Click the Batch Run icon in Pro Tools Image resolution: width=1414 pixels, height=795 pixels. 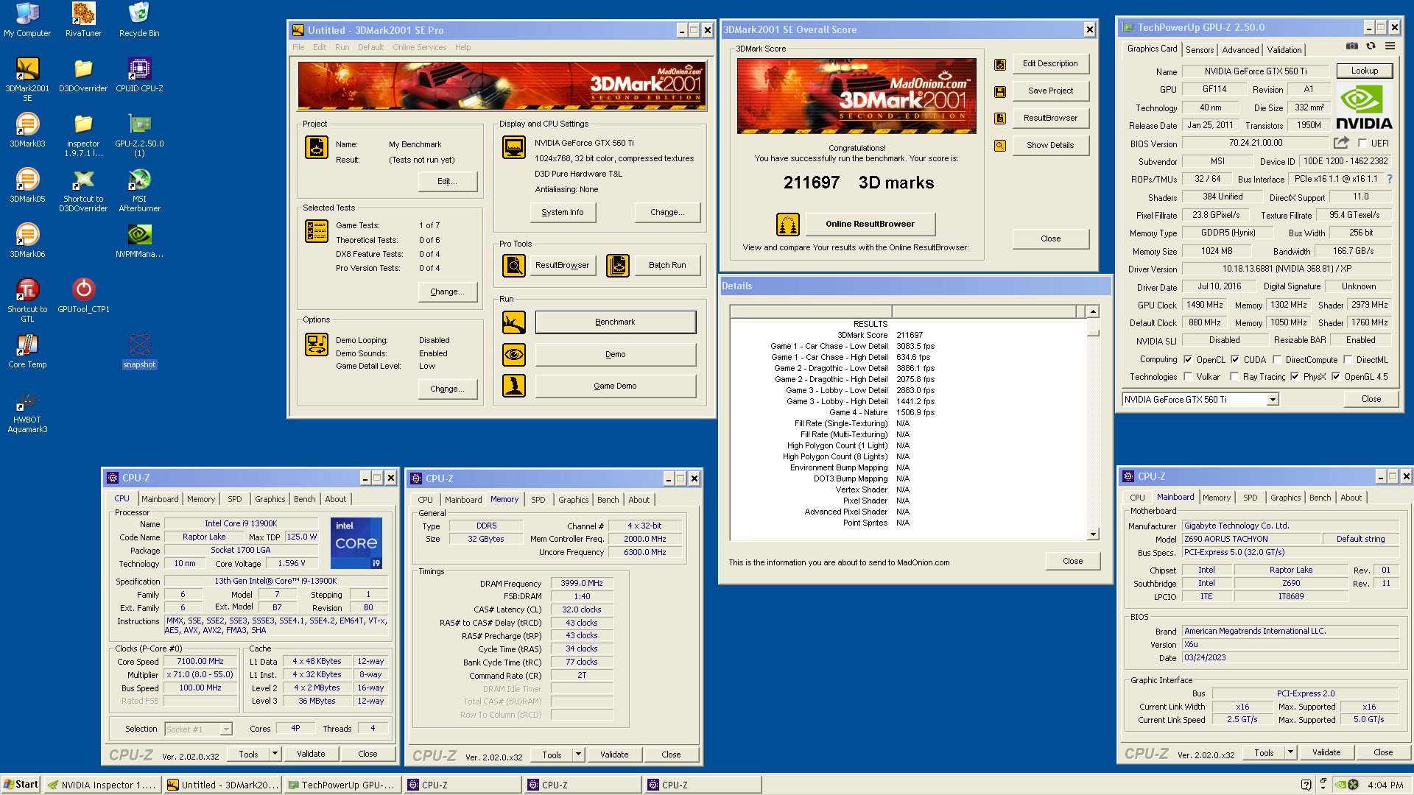[x=618, y=265]
